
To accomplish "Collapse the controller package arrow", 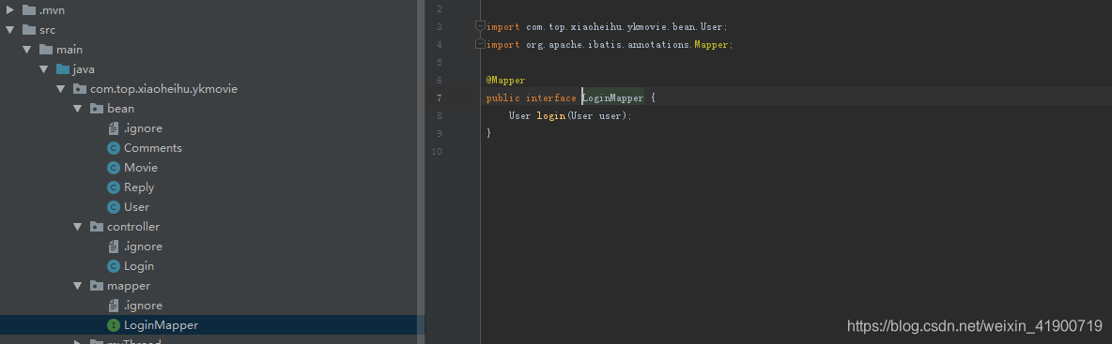I will pos(78,227).
